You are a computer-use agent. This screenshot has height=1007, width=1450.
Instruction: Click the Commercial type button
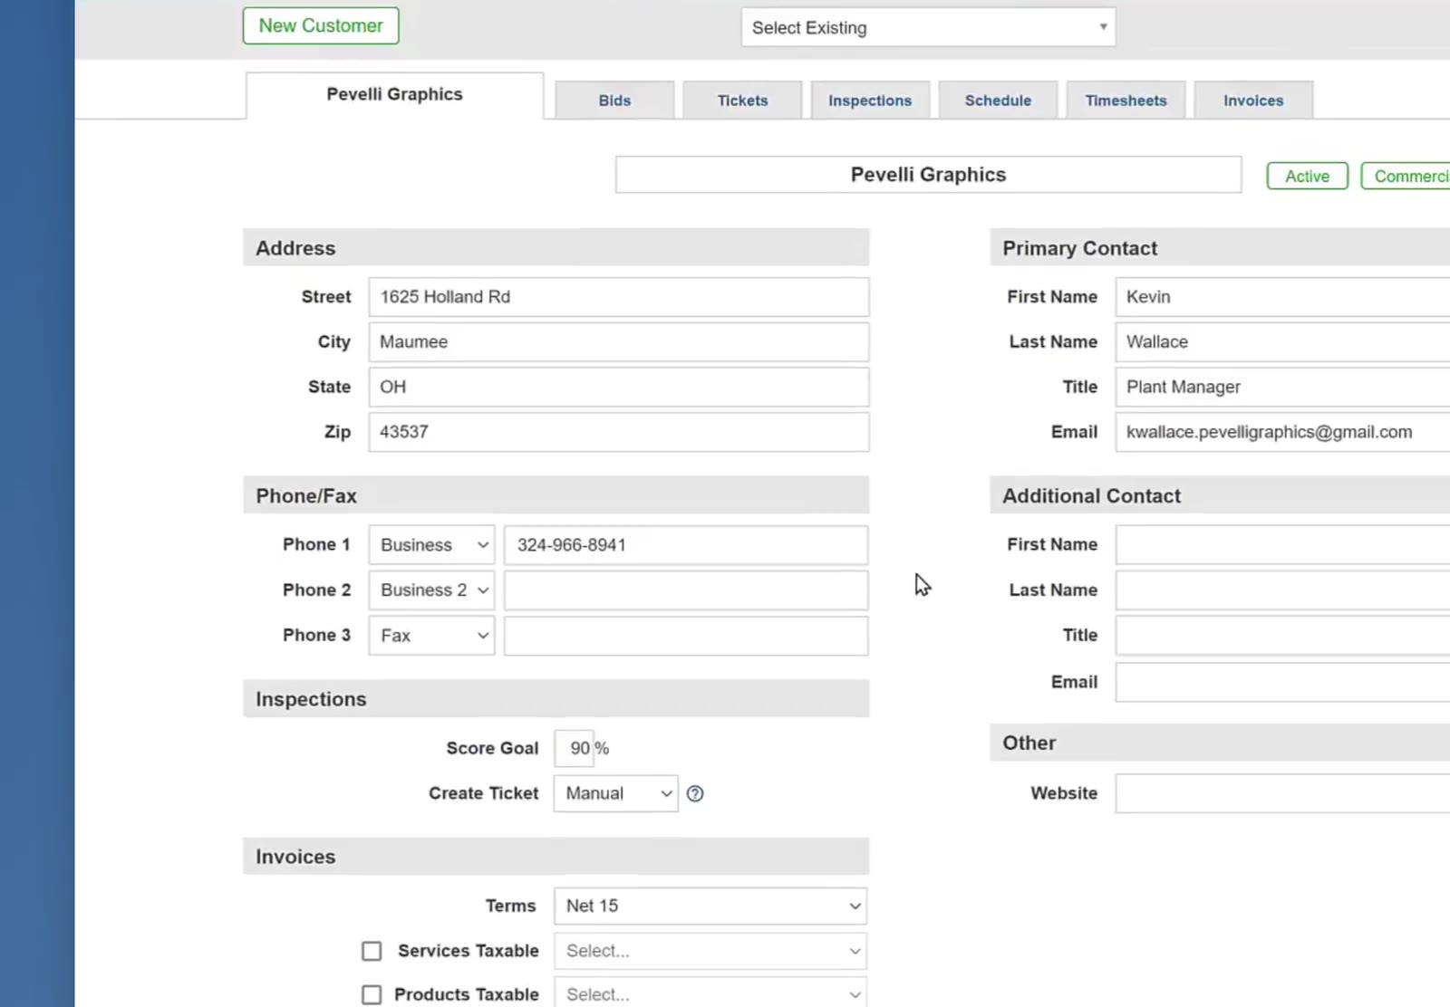[1406, 176]
